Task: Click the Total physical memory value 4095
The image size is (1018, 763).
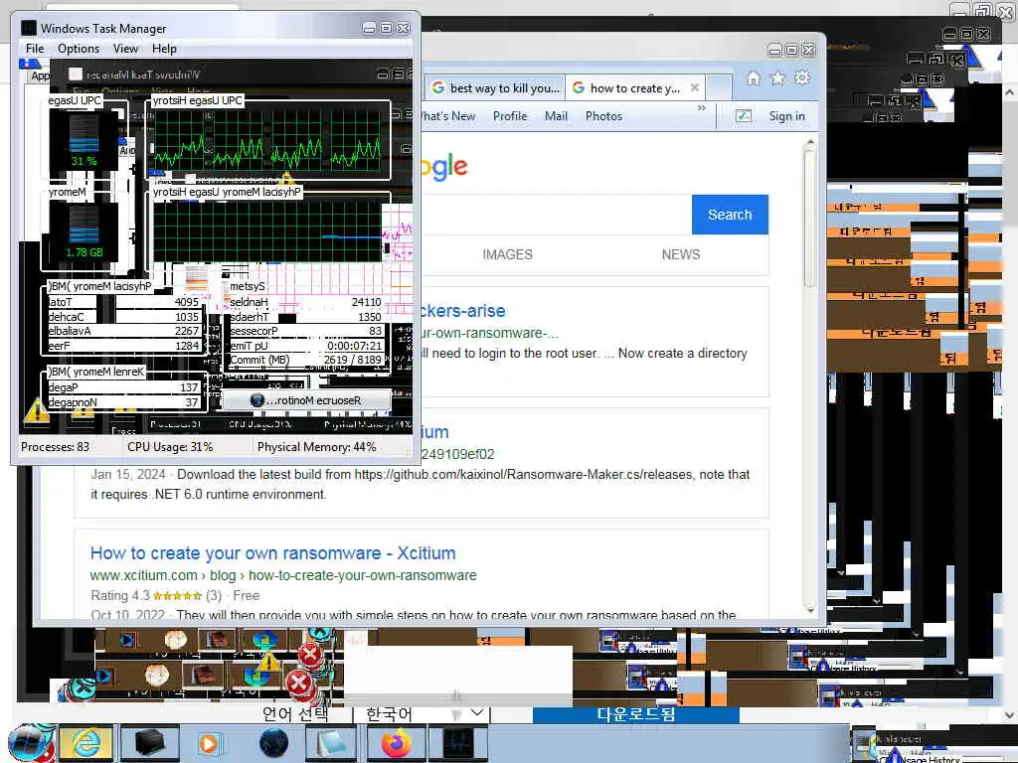Action: tap(186, 302)
